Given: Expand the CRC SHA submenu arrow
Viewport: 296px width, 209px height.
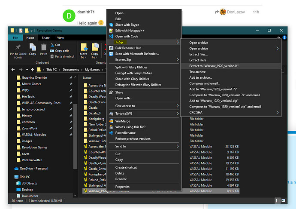Looking at the screenshot, I should 277,112.
